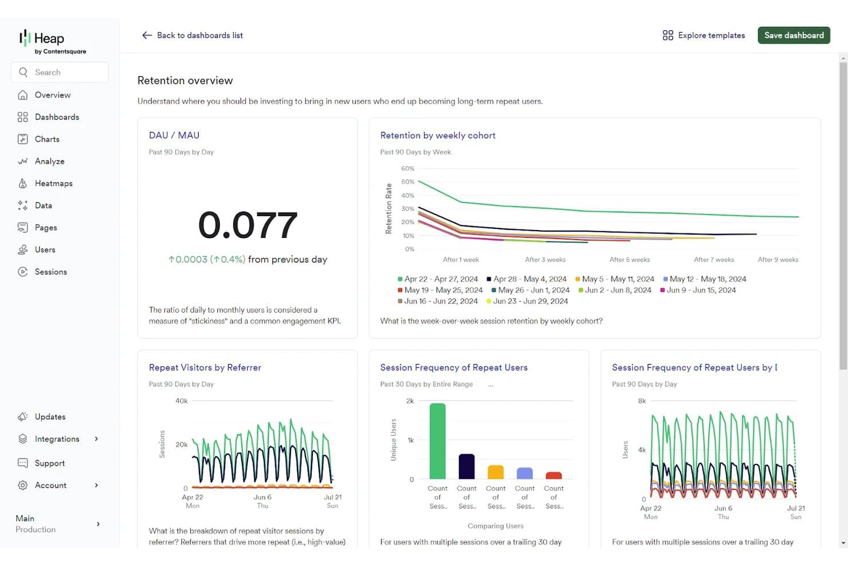Open the Main Production environment switcher
The image size is (848, 566).
click(58, 524)
